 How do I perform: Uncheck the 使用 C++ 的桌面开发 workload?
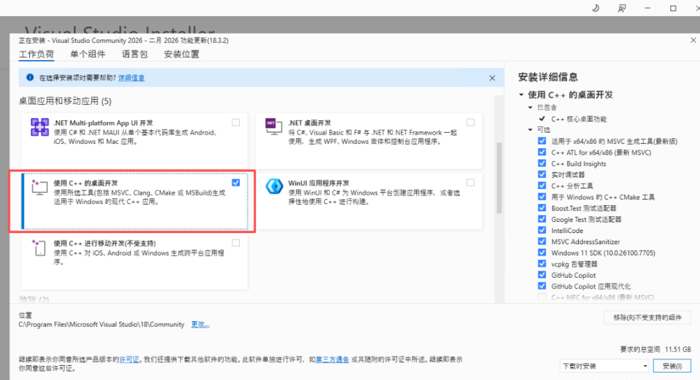[236, 183]
